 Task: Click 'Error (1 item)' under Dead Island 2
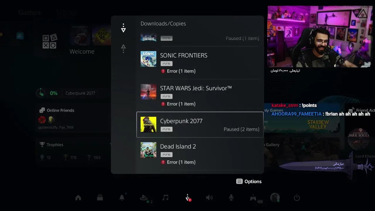pyautogui.click(x=181, y=162)
